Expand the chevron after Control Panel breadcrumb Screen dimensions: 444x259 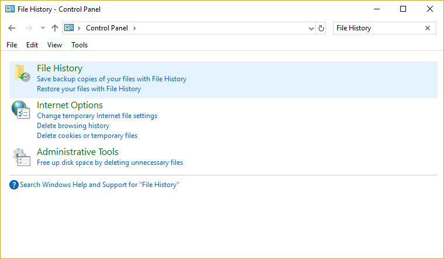(134, 28)
